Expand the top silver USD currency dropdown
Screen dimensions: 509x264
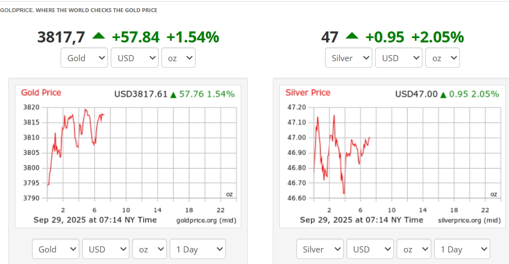pyautogui.click(x=399, y=58)
